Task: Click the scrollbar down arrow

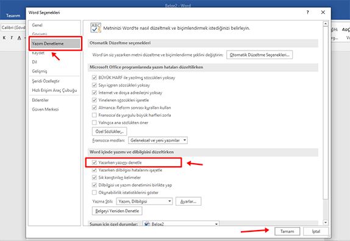Action: click(x=326, y=222)
